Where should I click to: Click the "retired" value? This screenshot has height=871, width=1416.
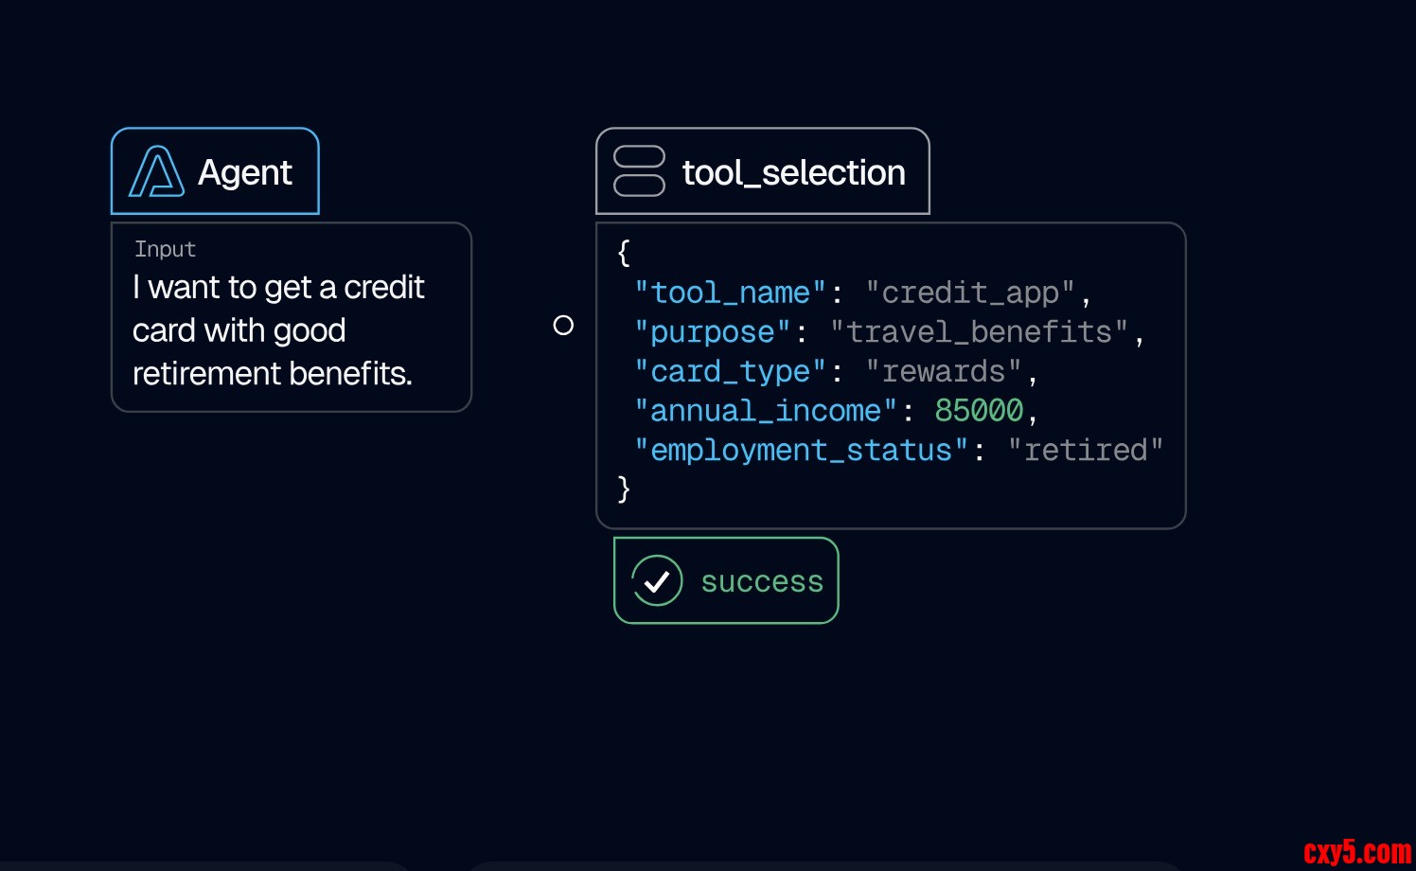[x=1085, y=450]
